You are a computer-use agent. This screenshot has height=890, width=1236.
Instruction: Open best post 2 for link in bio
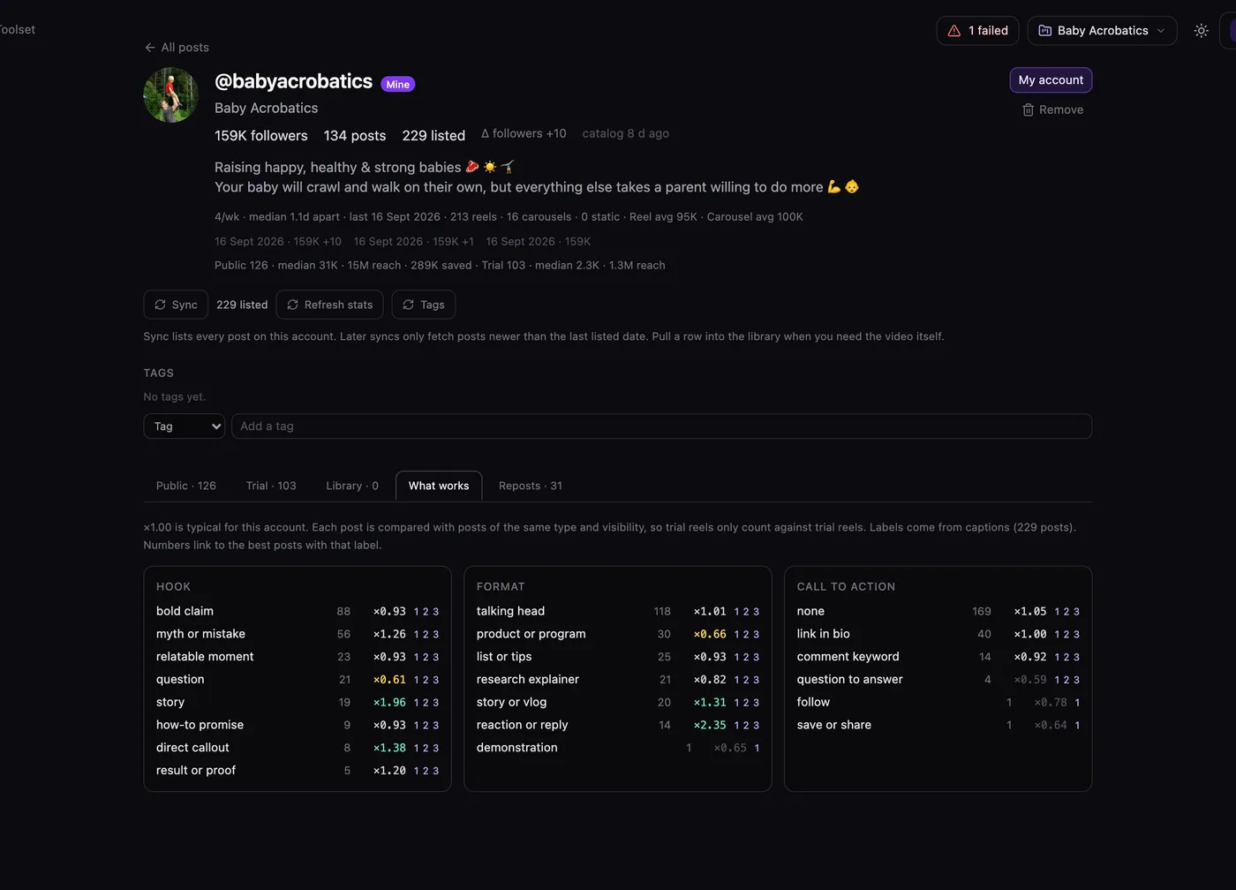[x=1066, y=635]
